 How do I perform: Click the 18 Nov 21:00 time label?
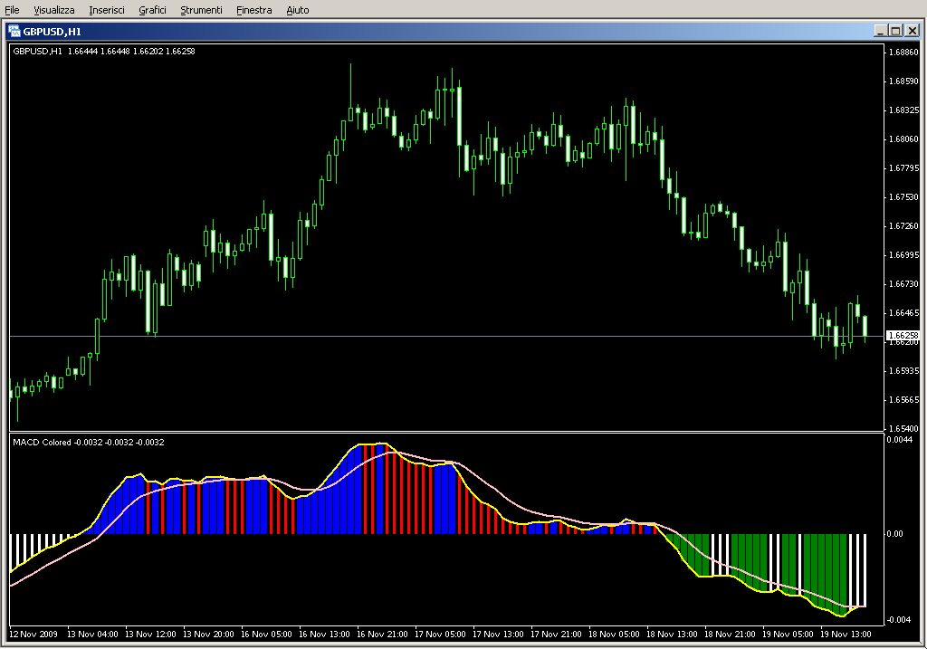tap(730, 635)
